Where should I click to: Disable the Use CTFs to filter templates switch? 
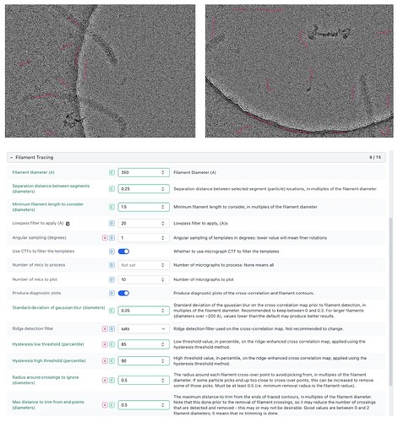tap(123, 252)
